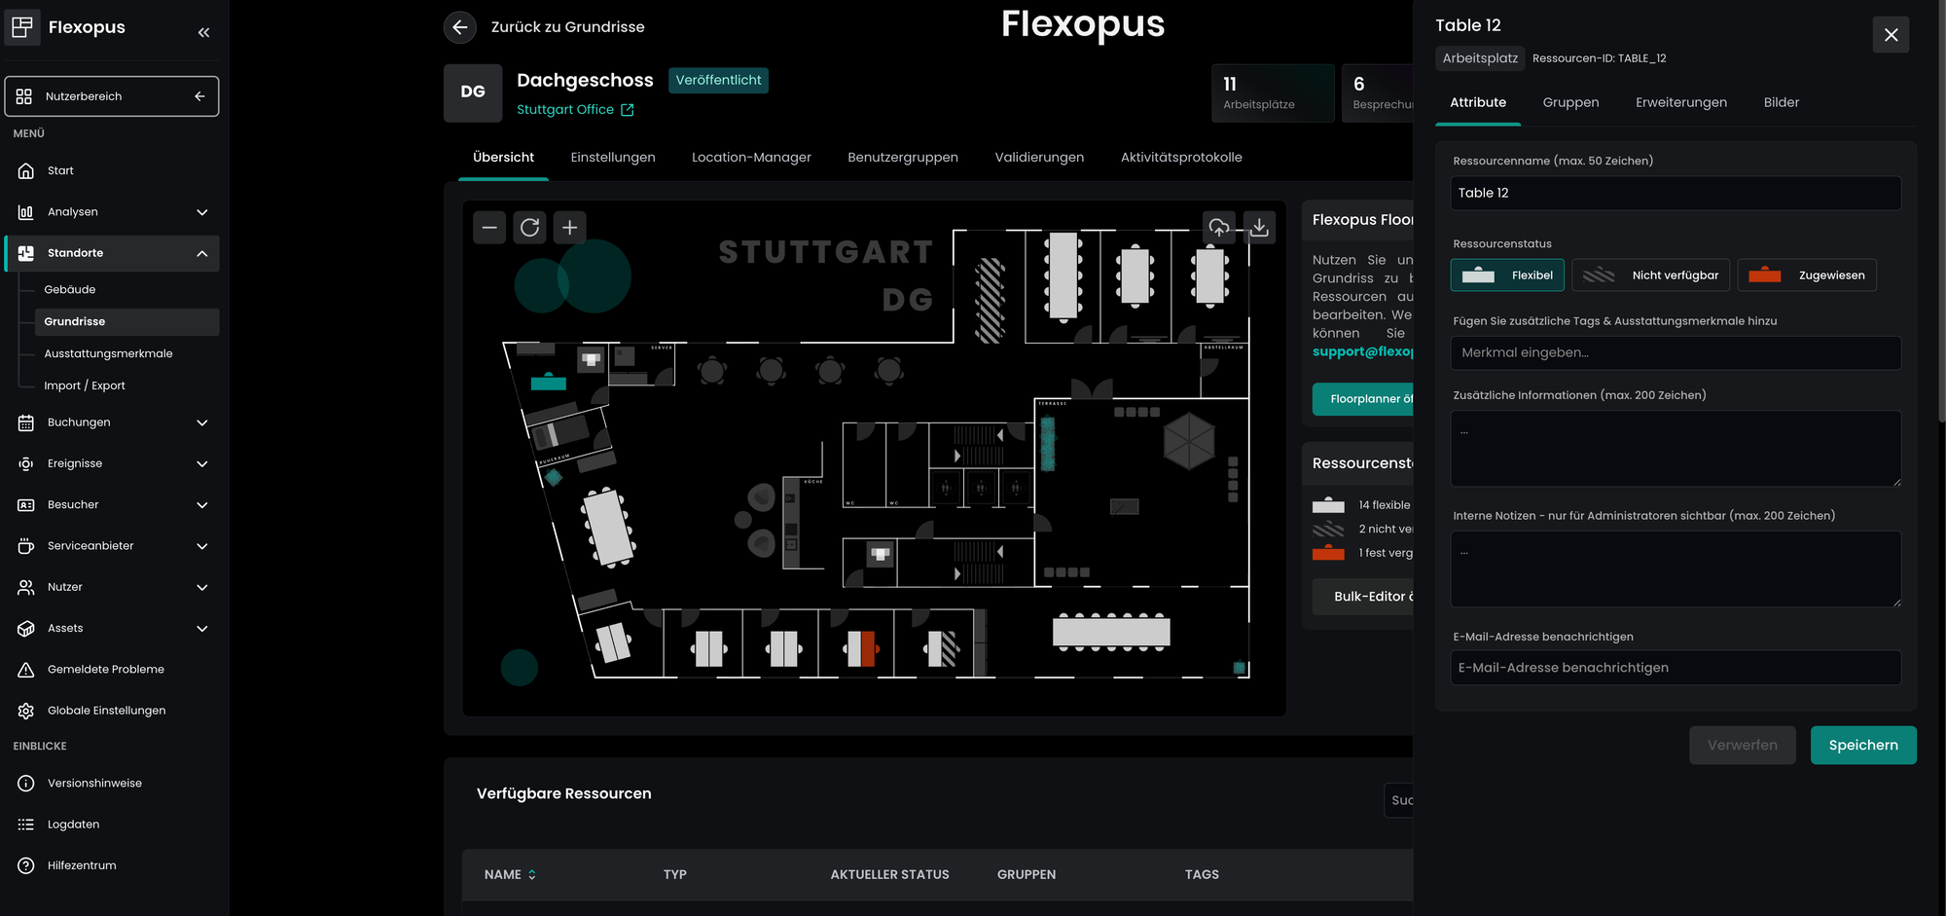The width and height of the screenshot is (1946, 916).
Task: Click the Merkmal eingeben tag input field
Action: coord(1675,353)
